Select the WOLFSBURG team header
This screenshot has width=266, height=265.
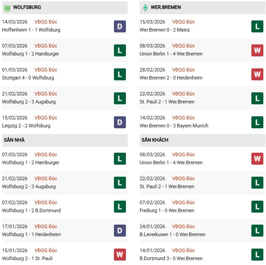[x=27, y=8]
